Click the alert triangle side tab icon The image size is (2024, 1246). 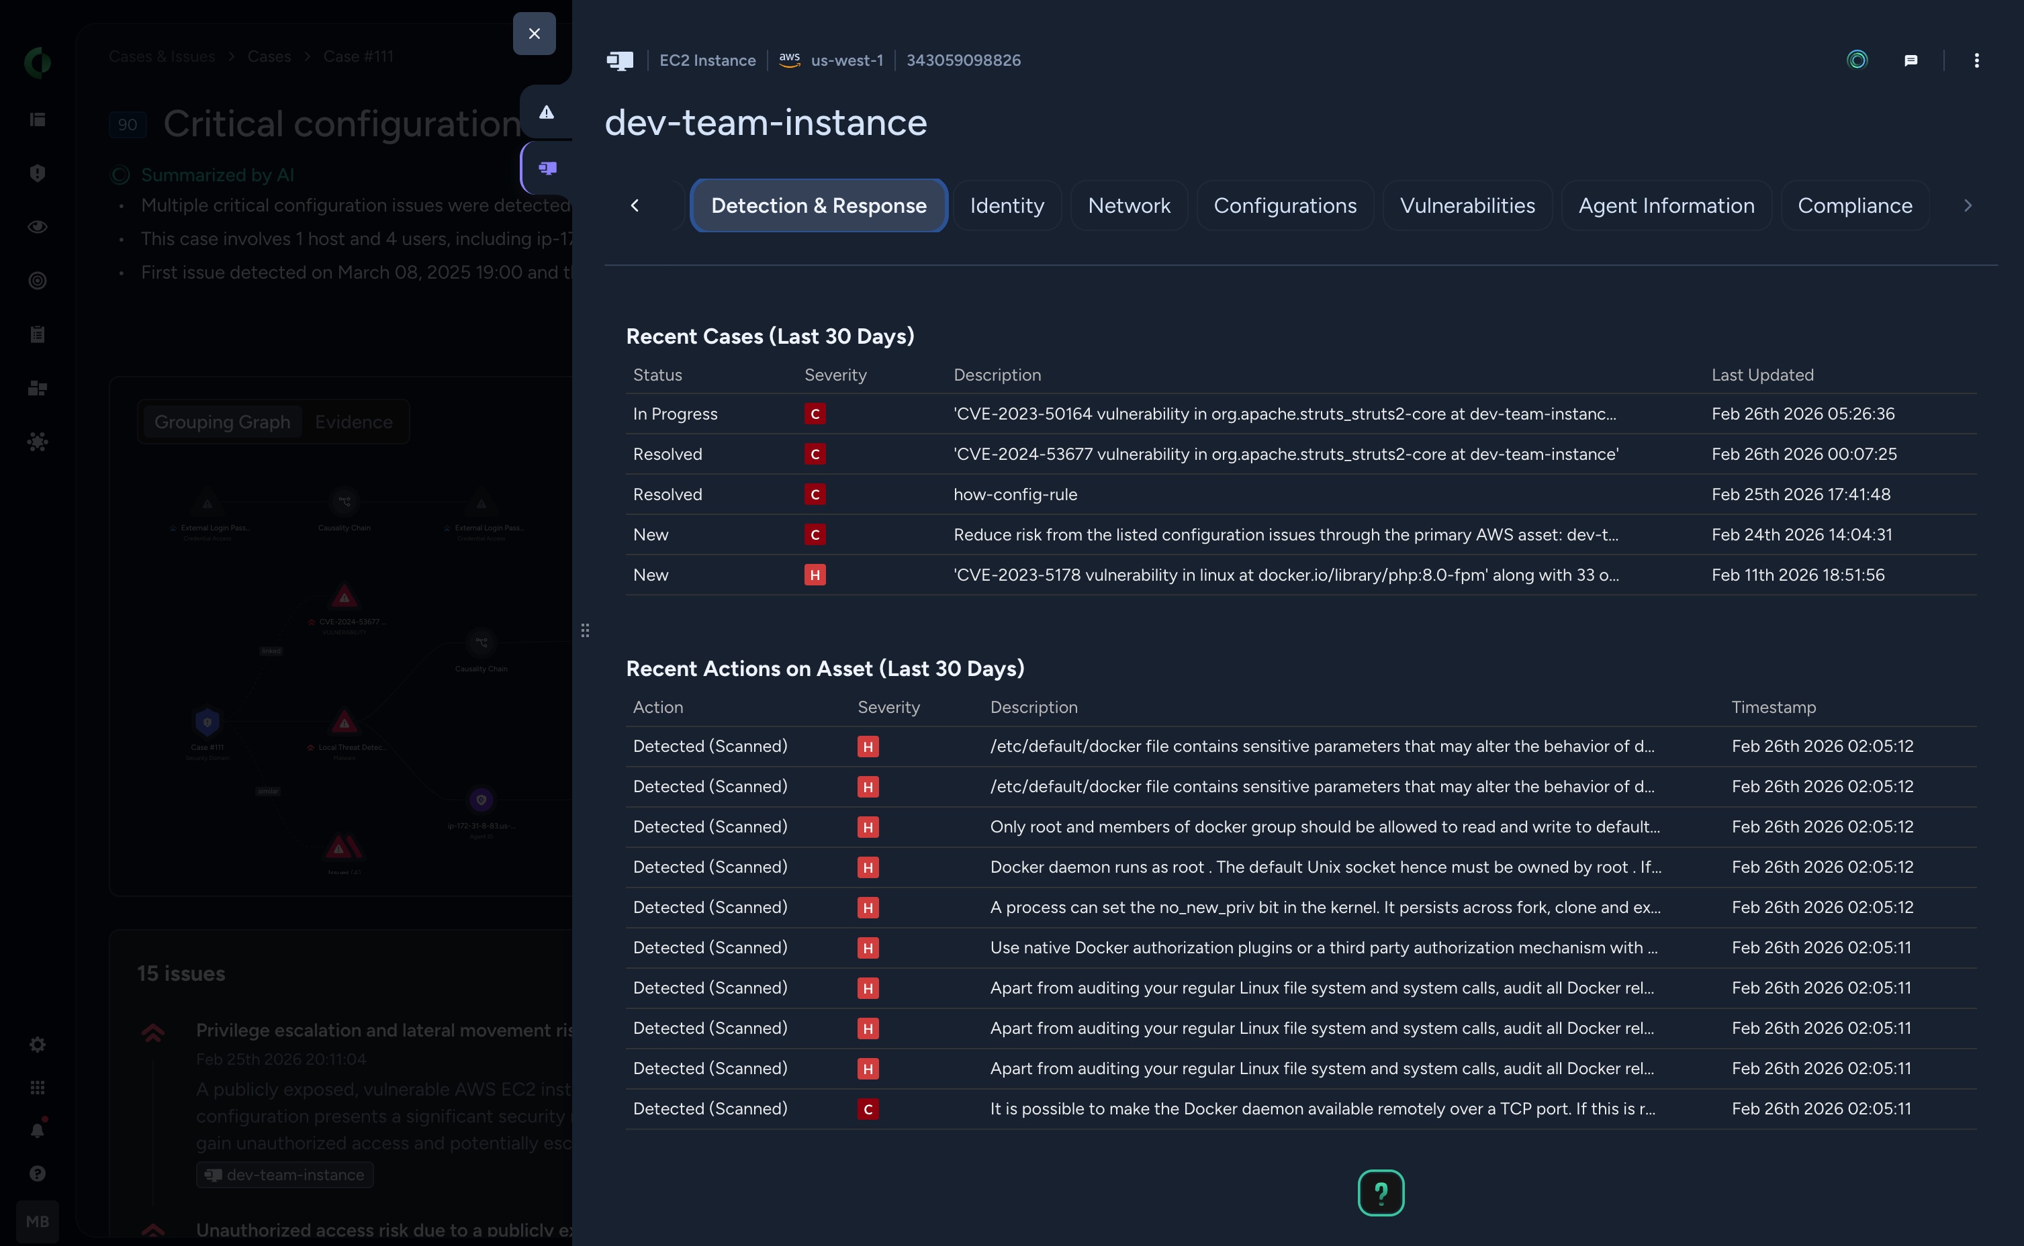tap(547, 112)
